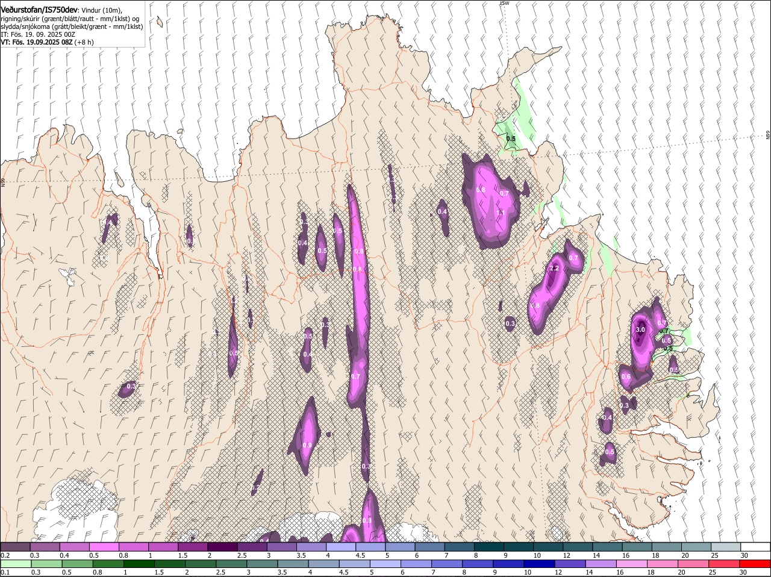Select the upper legend swatch between 4 and 4.5
Viewport: 771px width, 577px height.
tap(341, 546)
